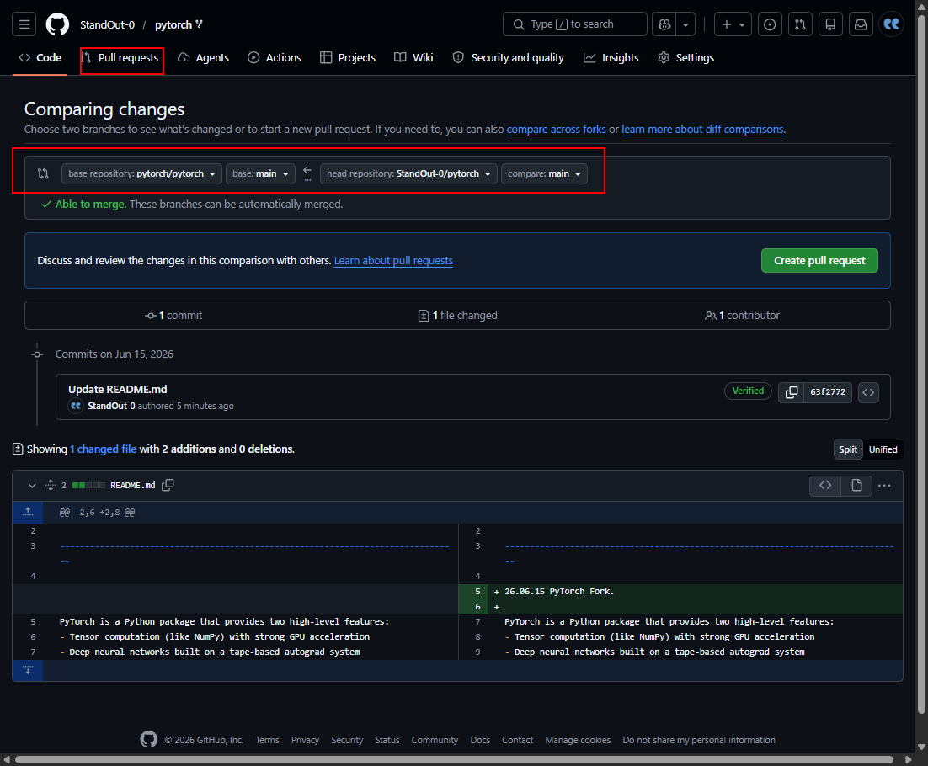
Task: Expand the Copilot dropdown arrow
Action: [x=685, y=24]
